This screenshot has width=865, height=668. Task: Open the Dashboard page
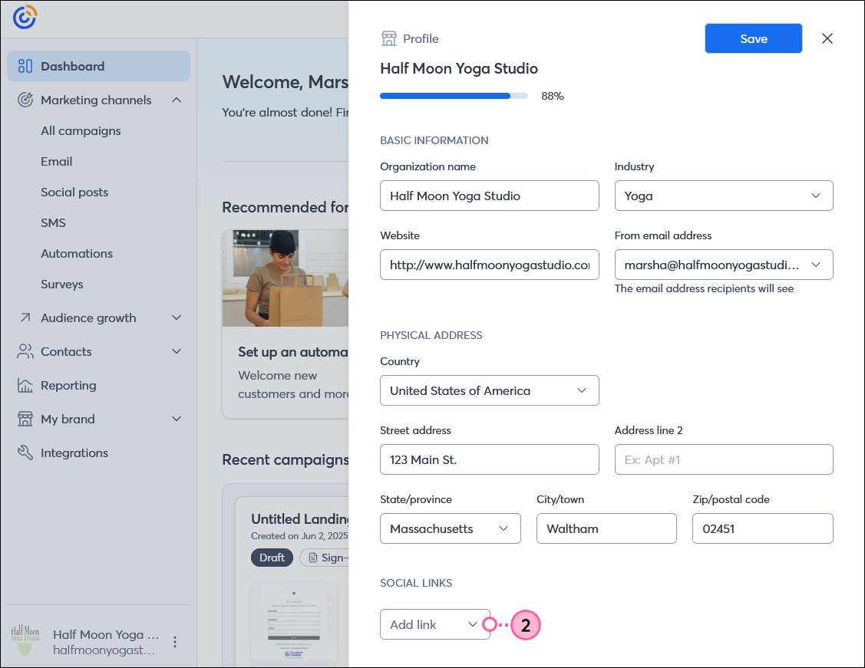point(99,66)
